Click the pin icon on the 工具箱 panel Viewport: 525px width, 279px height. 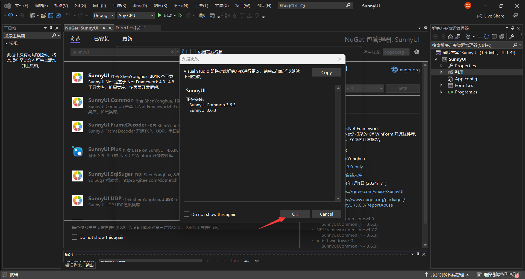click(x=51, y=28)
